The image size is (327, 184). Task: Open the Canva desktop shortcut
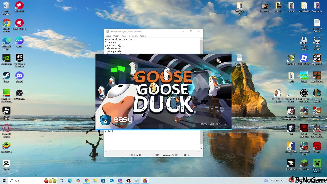[19, 42]
